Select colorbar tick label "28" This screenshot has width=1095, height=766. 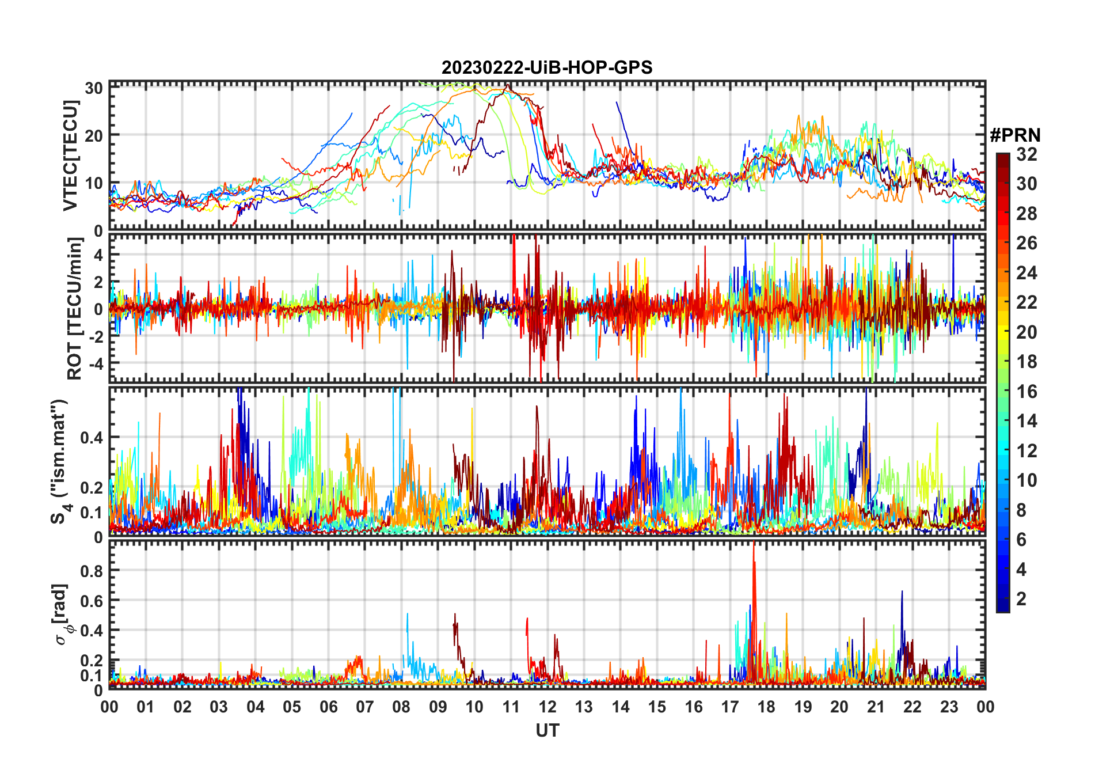pyautogui.click(x=1026, y=214)
